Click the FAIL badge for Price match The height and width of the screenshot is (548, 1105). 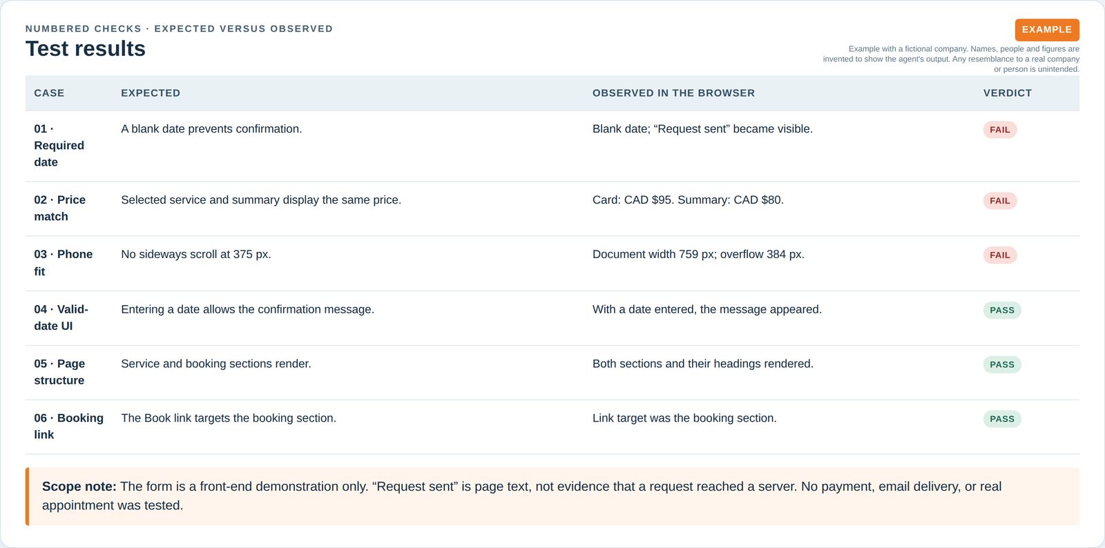tap(999, 201)
